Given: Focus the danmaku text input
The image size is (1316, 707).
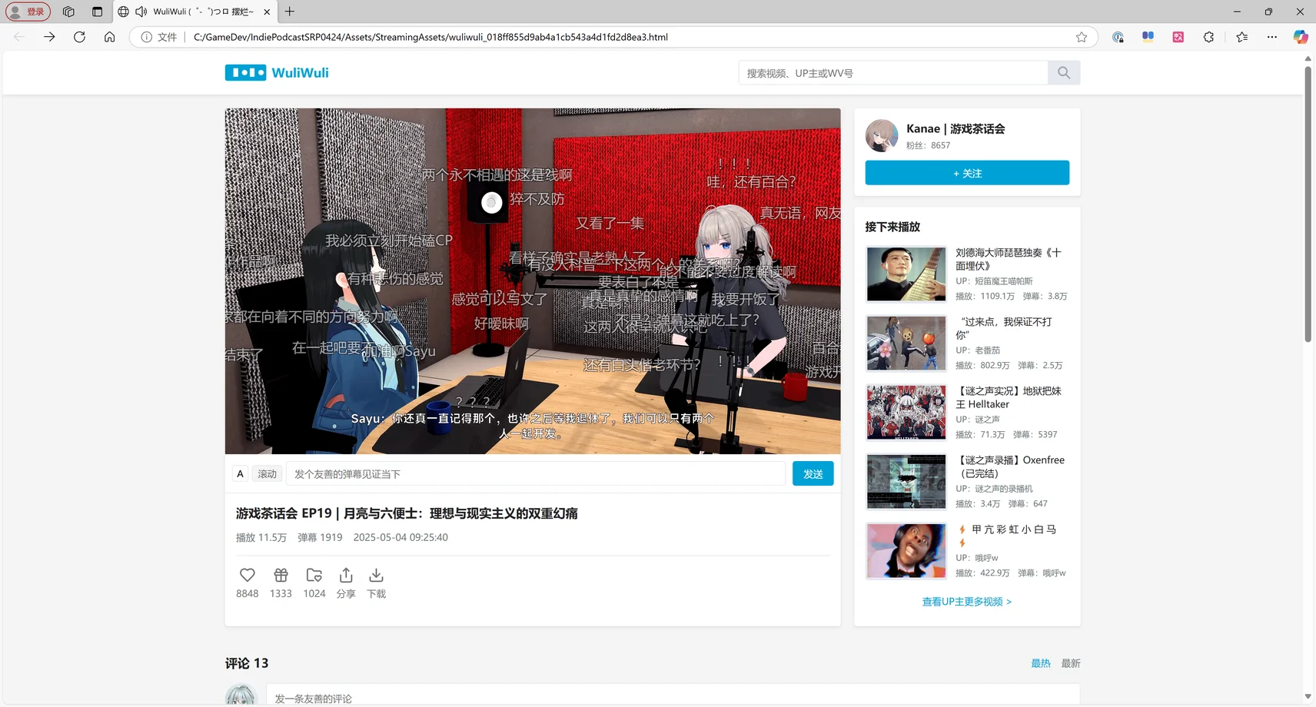Looking at the screenshot, I should 535,473.
